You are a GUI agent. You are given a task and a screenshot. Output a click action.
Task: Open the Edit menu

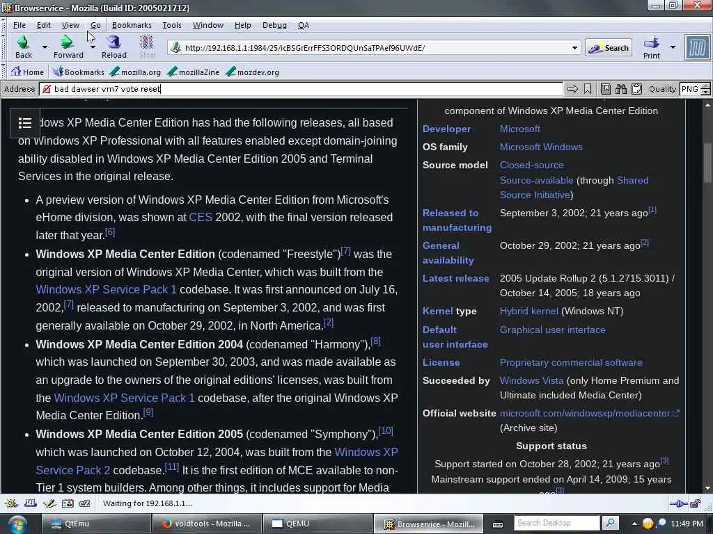tap(44, 25)
